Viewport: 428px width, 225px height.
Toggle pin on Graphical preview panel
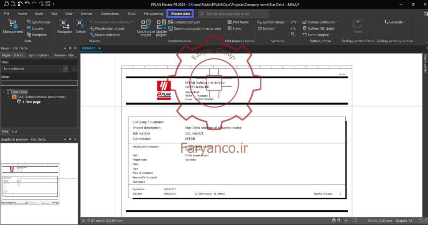[70, 139]
